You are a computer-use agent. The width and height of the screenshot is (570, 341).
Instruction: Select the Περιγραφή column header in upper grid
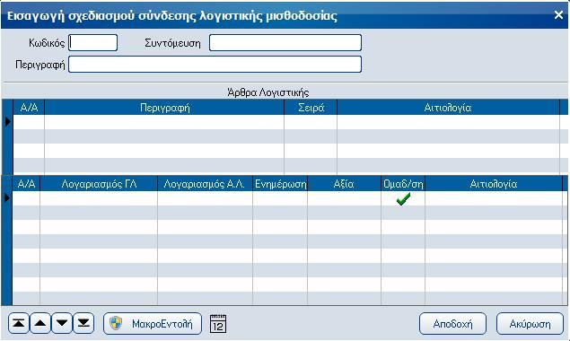(164, 108)
